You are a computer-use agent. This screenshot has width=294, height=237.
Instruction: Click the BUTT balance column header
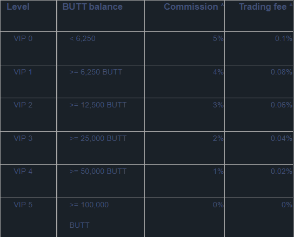tap(101, 16)
